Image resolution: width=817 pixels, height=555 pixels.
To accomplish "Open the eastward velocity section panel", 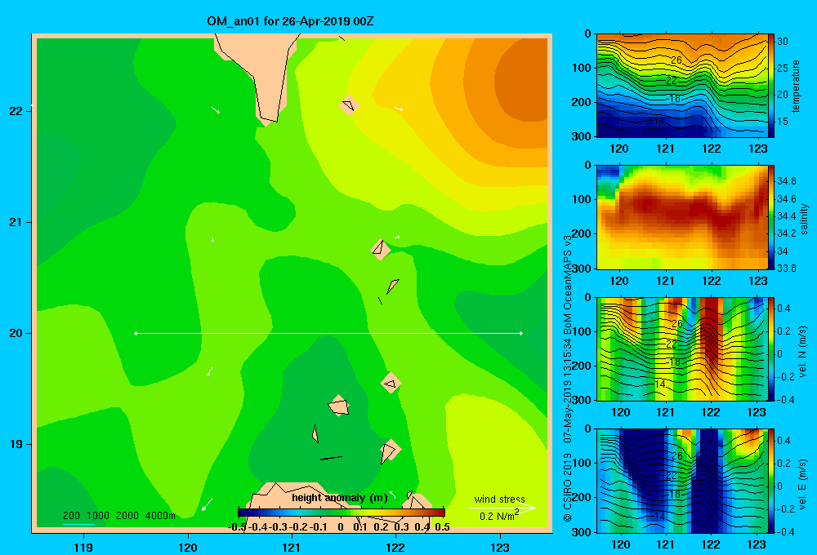I will 681,481.
